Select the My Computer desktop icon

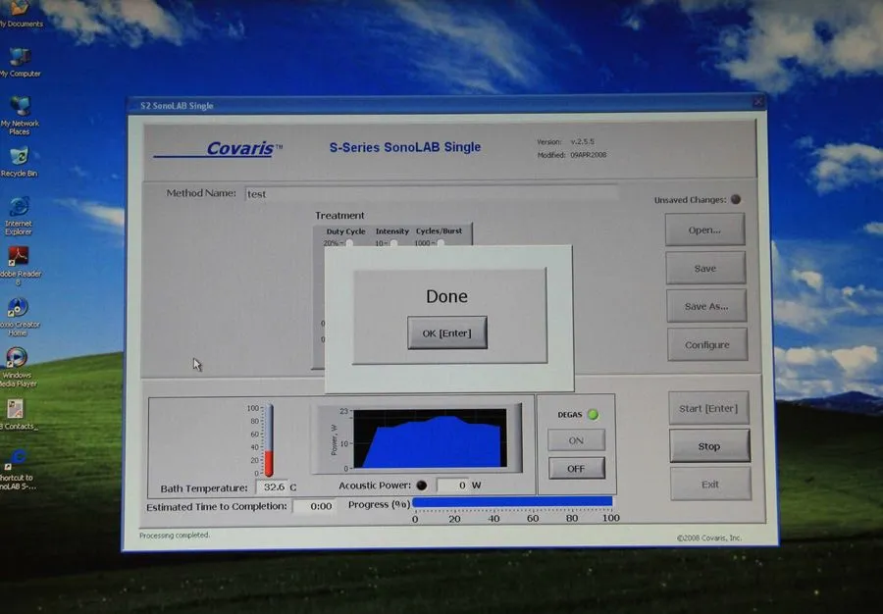tap(20, 63)
